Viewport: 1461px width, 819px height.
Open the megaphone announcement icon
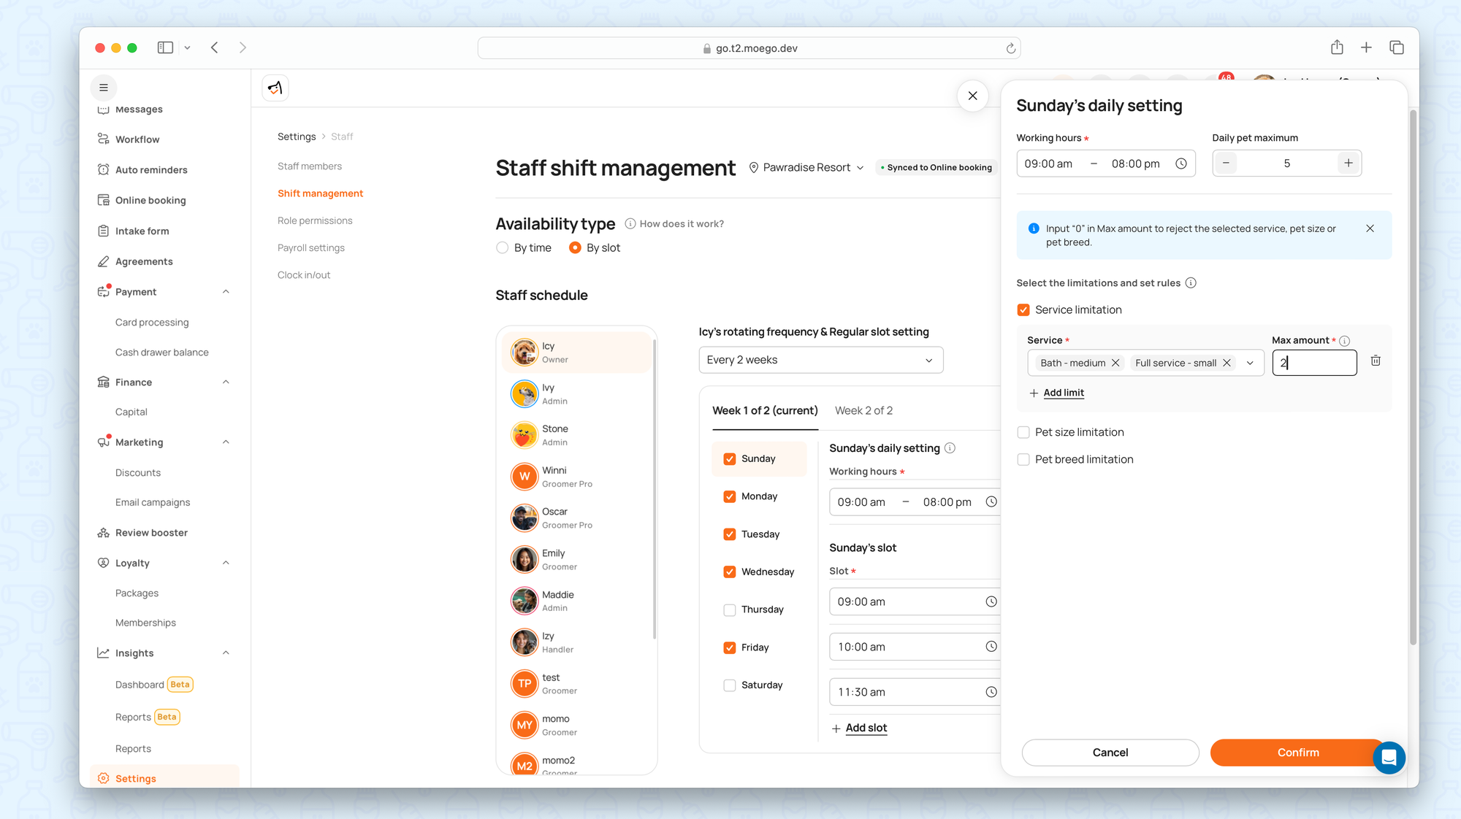pos(275,88)
